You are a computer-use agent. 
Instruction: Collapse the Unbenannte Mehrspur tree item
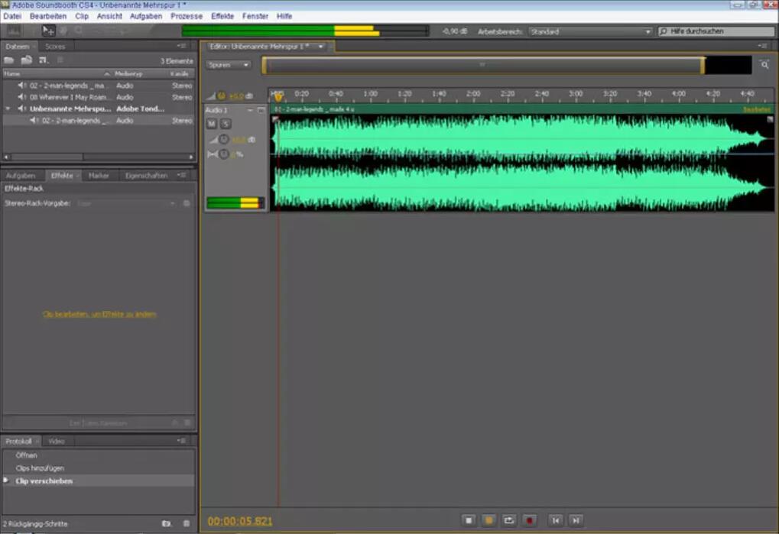pos(8,108)
